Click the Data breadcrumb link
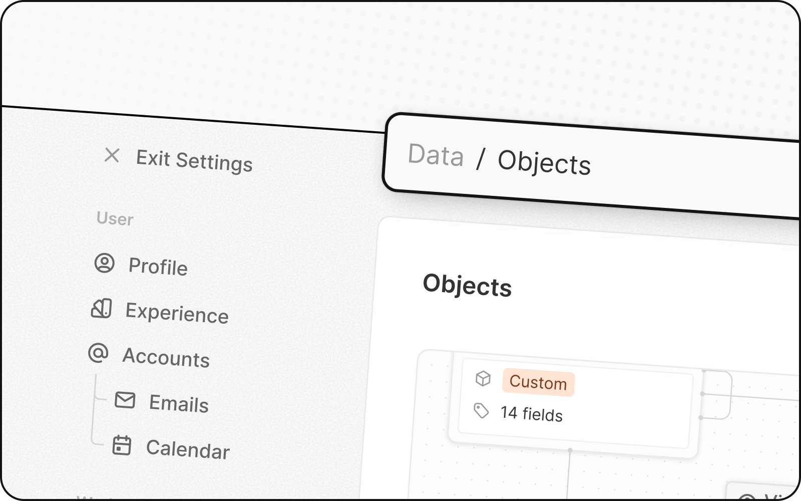The image size is (801, 501). 436,155
